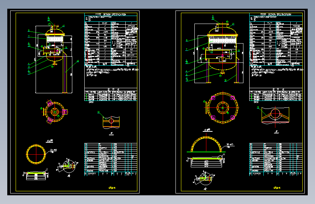The image size is (315, 204).
Task: Click the 14-ø23 annotation on left sheet
Action: point(53,150)
